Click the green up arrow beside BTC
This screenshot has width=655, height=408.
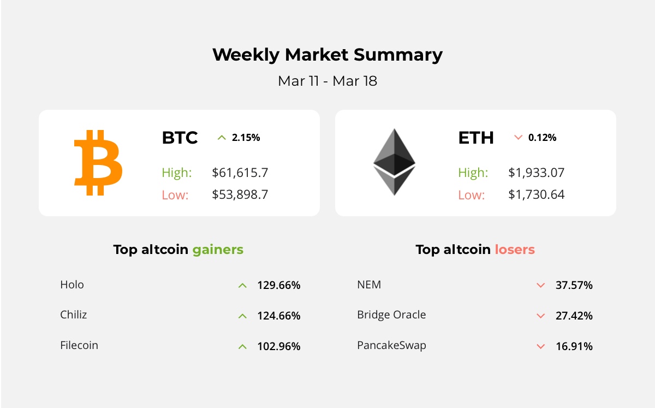click(x=221, y=138)
